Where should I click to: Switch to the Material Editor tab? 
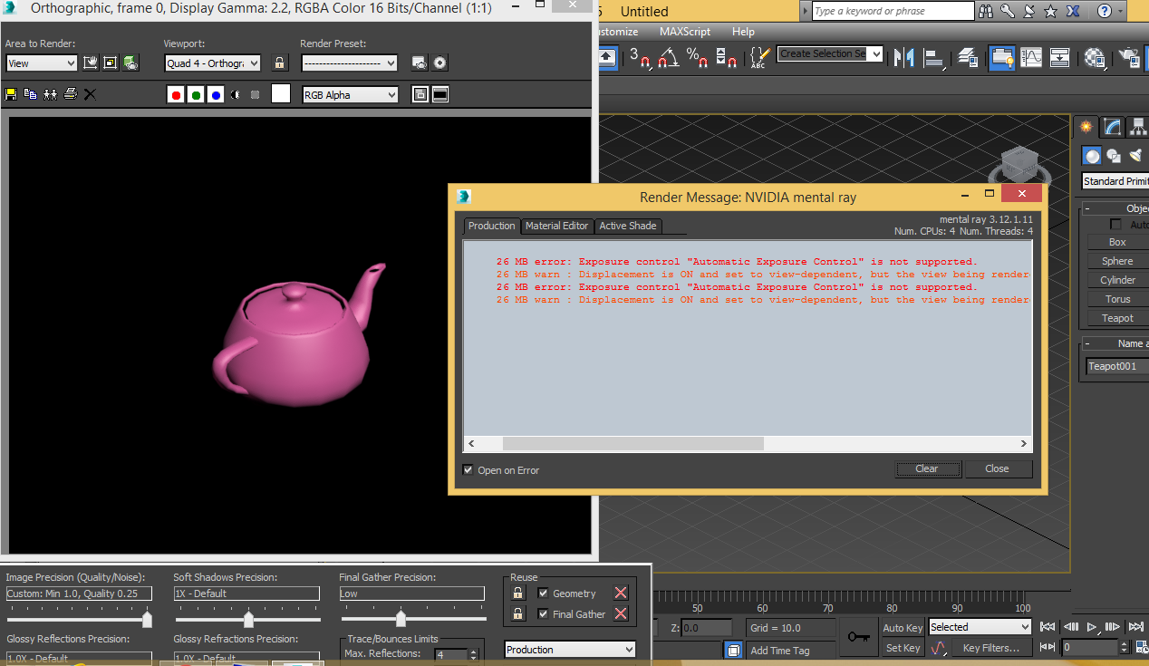[x=556, y=226]
